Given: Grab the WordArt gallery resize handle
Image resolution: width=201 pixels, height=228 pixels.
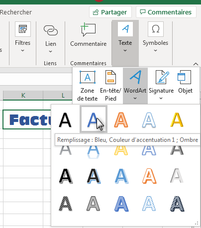Looking at the screenshot, I should (x=197, y=223).
